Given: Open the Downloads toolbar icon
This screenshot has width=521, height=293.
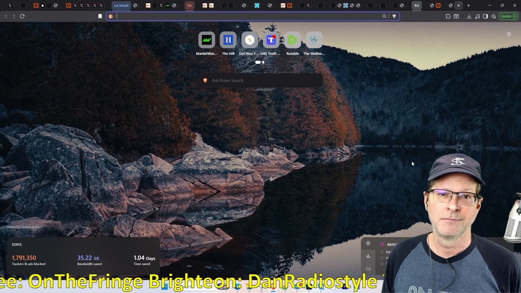Looking at the screenshot, I should click(x=469, y=16).
